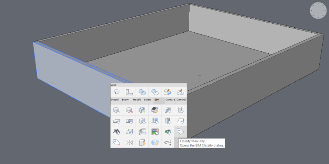Click the railing classify icon

tap(142, 131)
